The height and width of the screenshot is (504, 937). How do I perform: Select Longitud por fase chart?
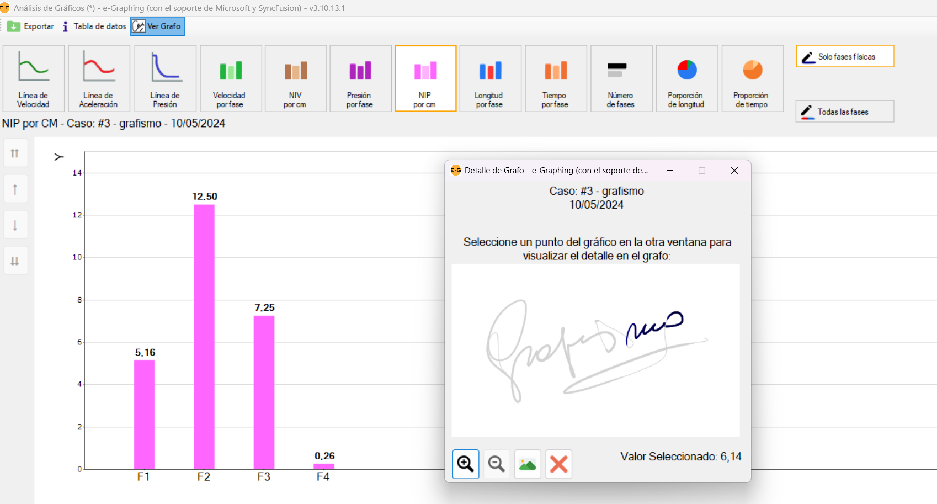pyautogui.click(x=489, y=79)
